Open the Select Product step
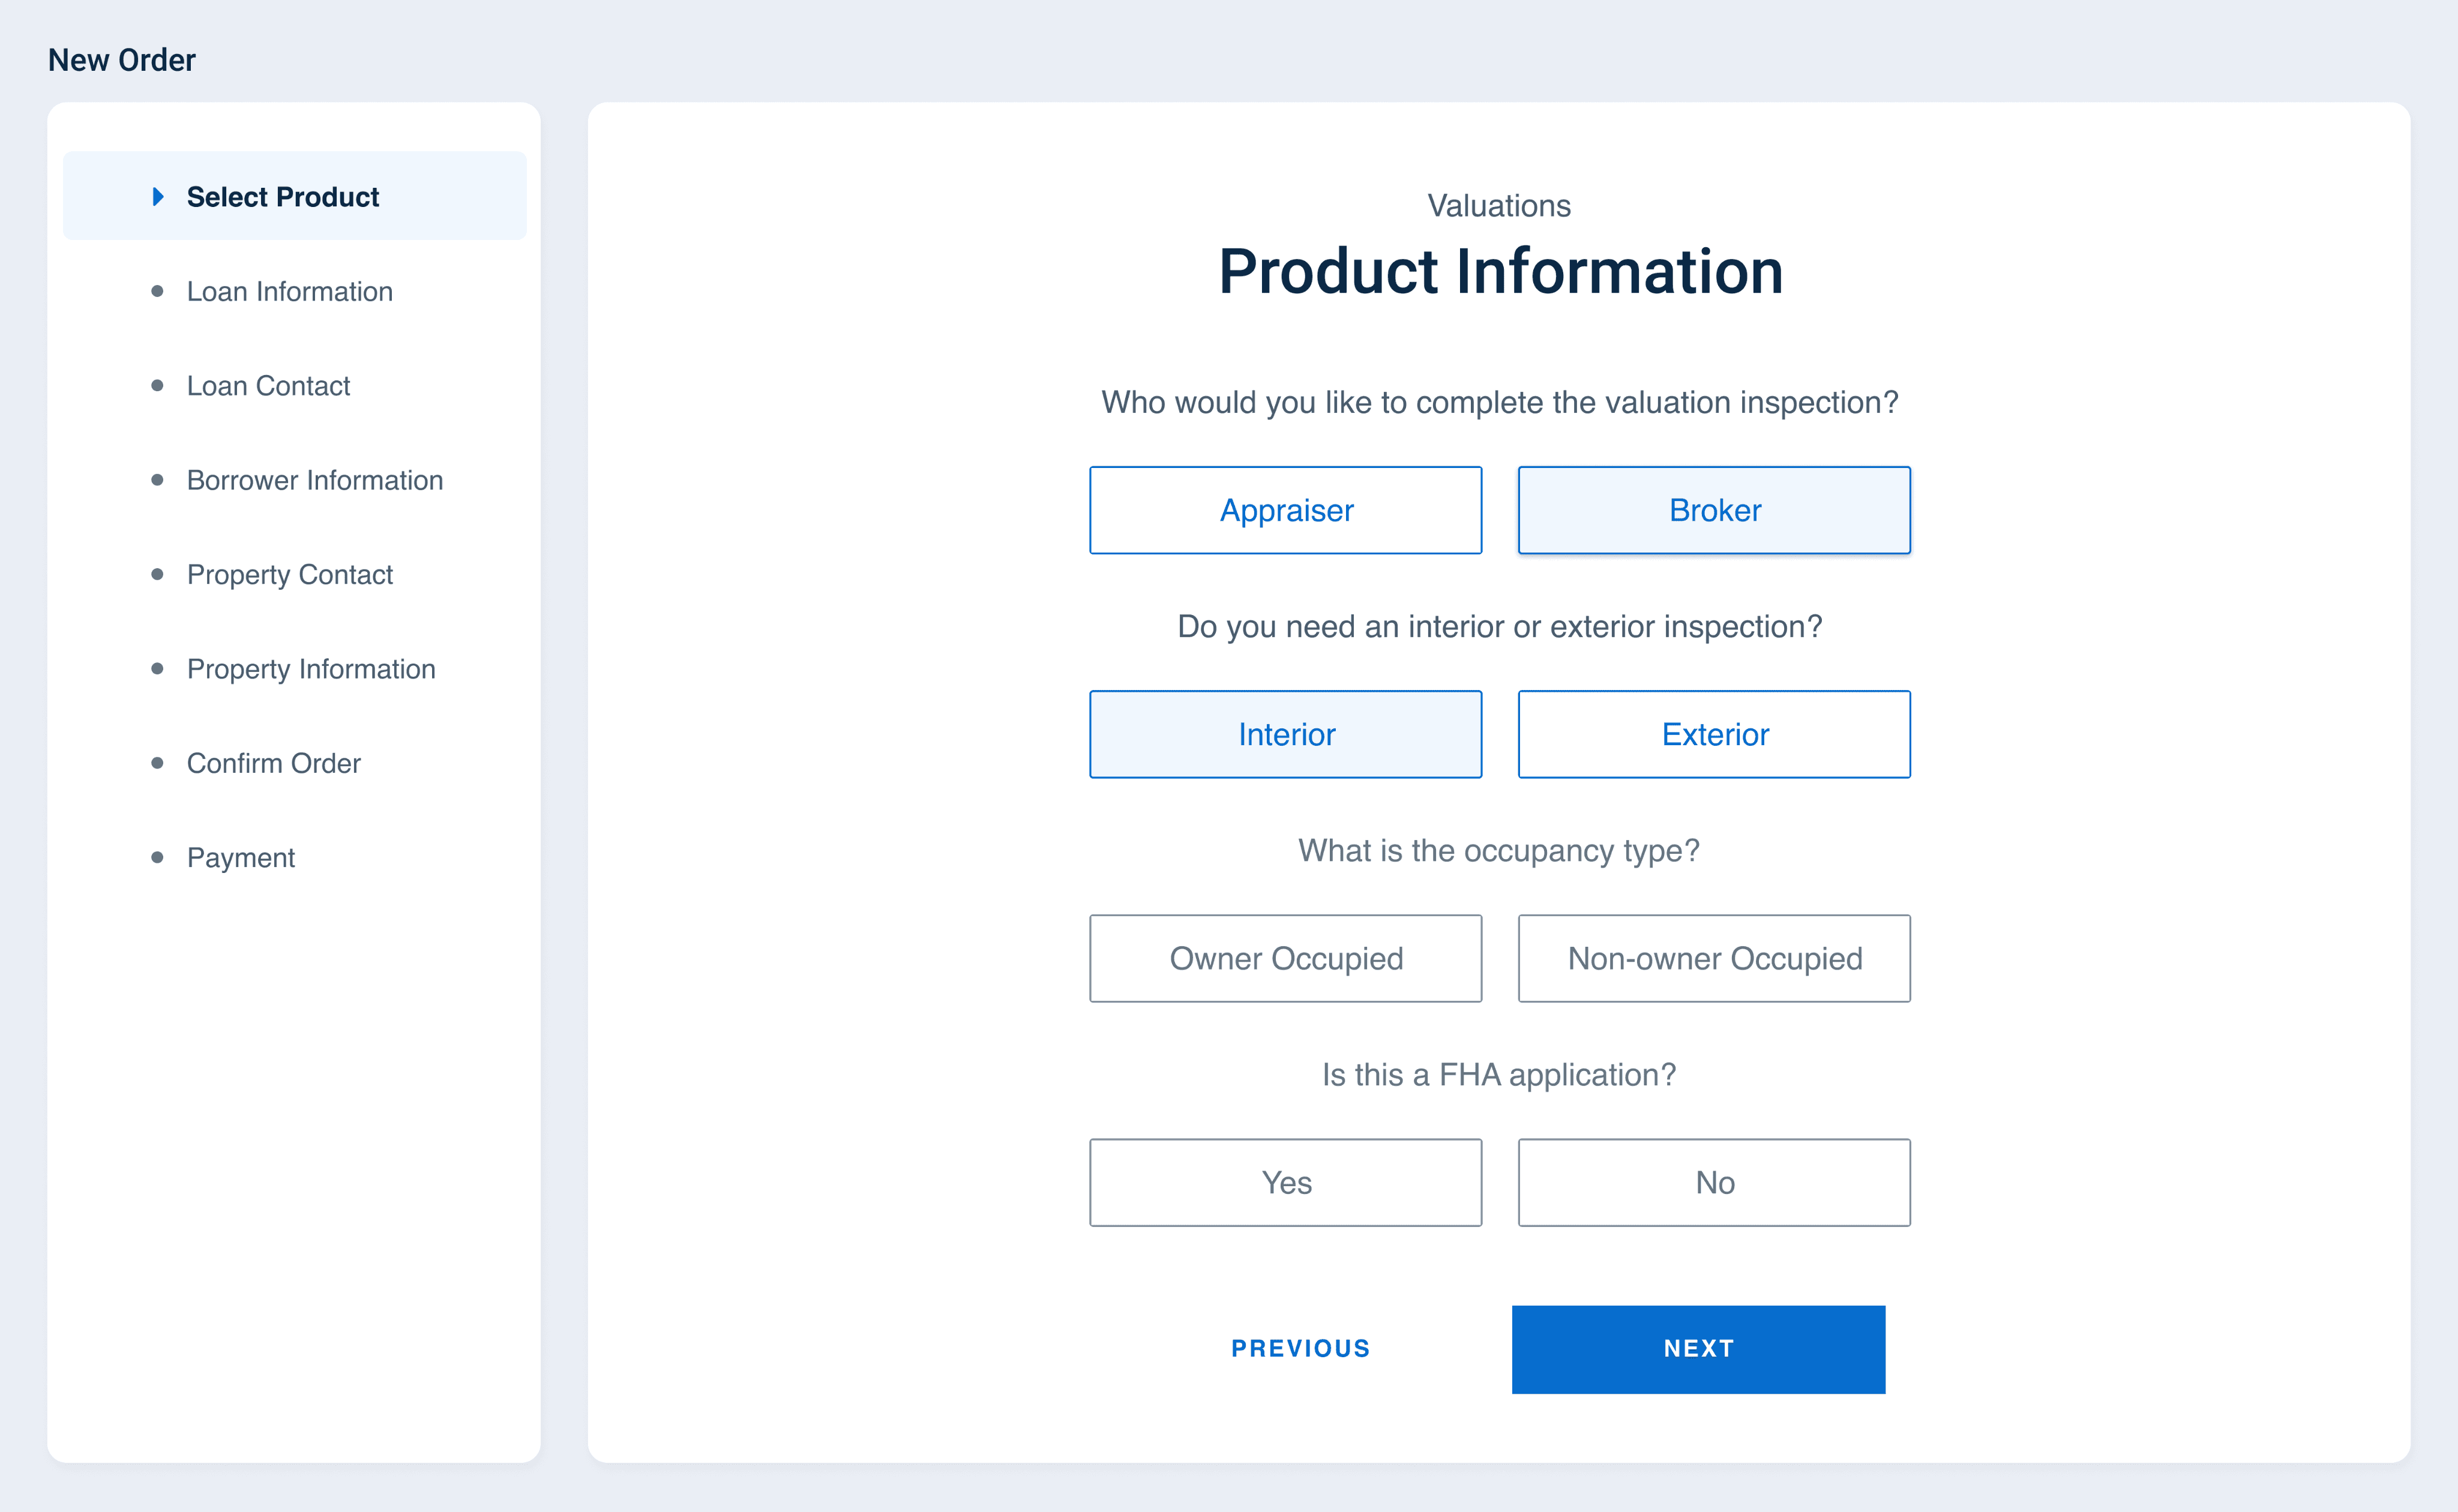The width and height of the screenshot is (2458, 1512). pos(283,197)
